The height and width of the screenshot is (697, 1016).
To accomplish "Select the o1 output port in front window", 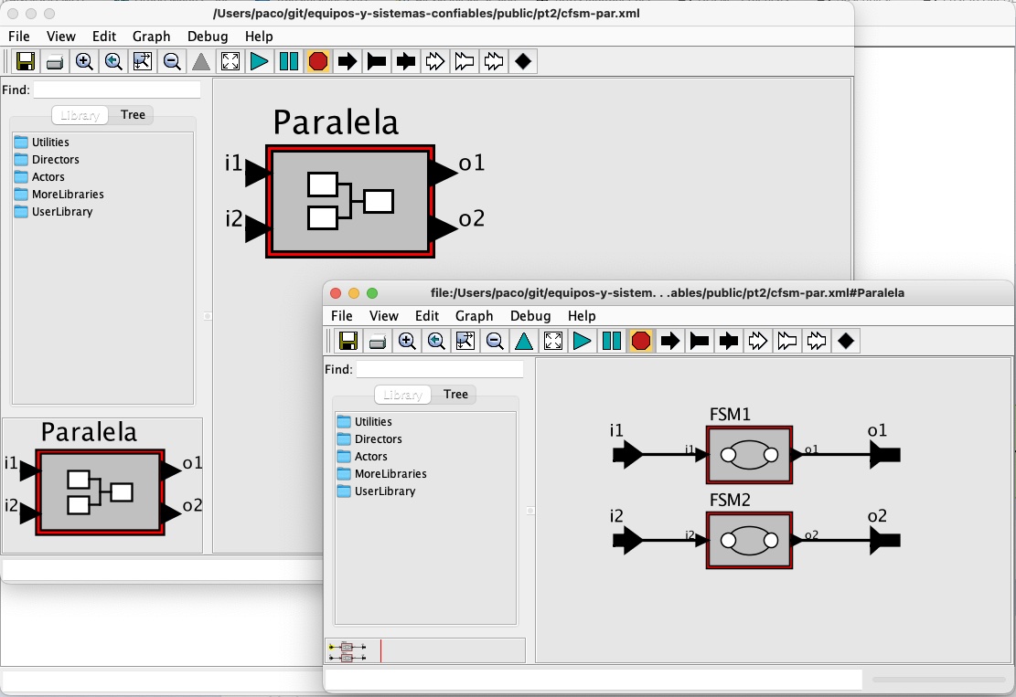I will [x=885, y=455].
